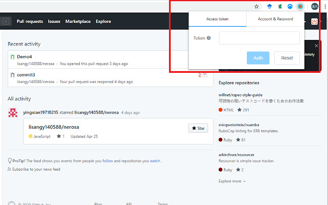This screenshot has height=205, width=328.
Task: Click the Reset button
Action: 287,58
